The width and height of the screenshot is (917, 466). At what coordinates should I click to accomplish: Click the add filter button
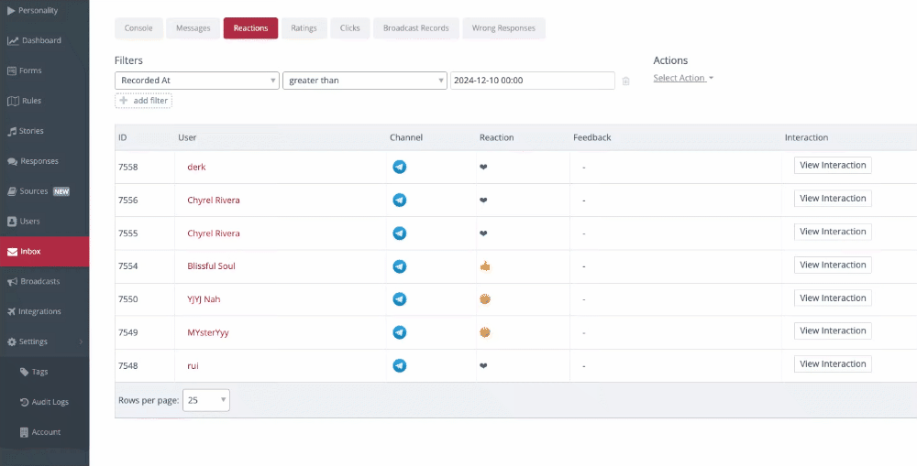click(143, 100)
